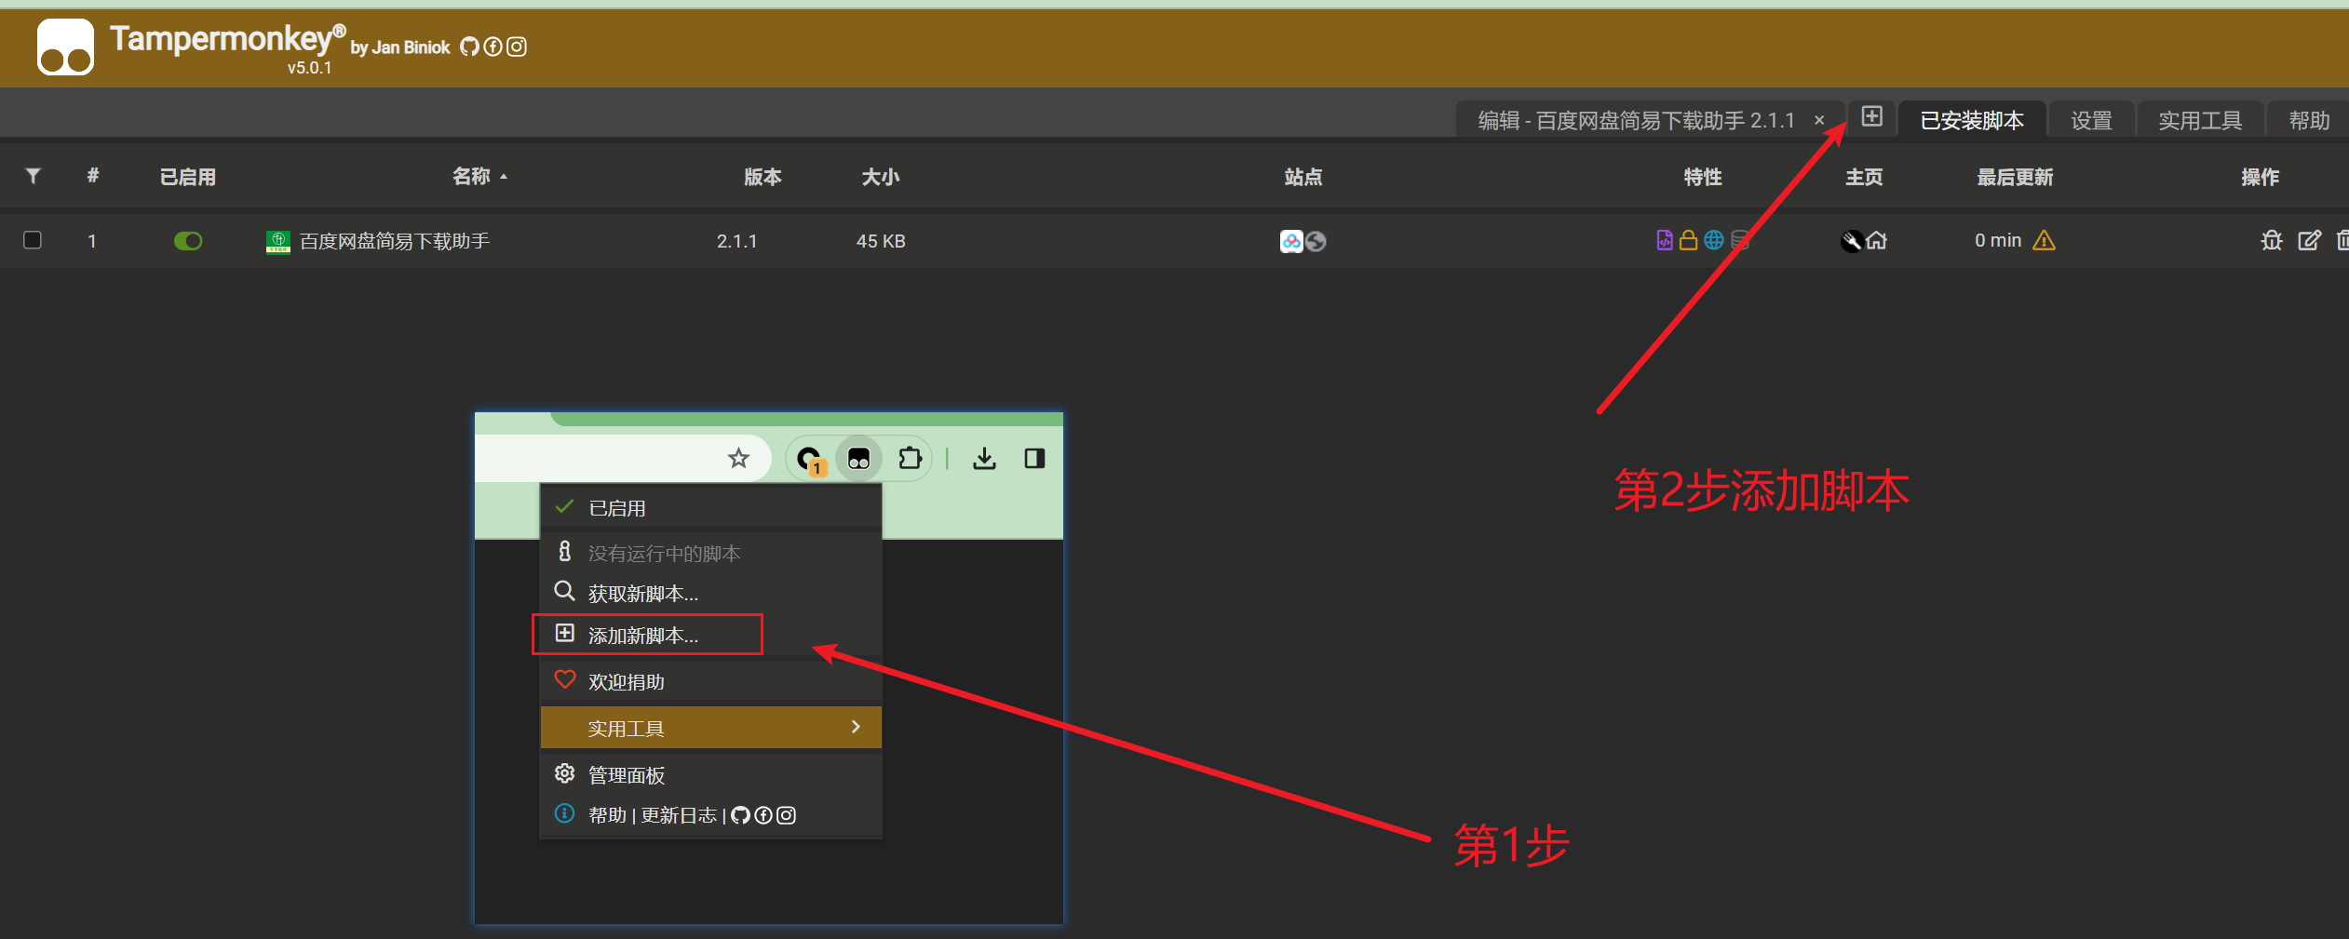The width and height of the screenshot is (2349, 939).
Task: Switch to the 编辑 - 百度网盘简易下载助手 tab
Action: tap(1636, 120)
